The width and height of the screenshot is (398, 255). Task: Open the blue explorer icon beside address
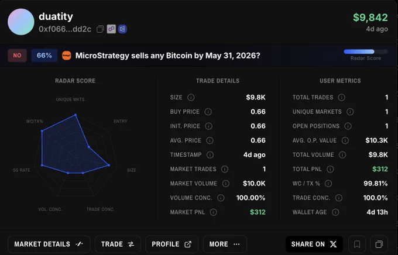tap(122, 29)
